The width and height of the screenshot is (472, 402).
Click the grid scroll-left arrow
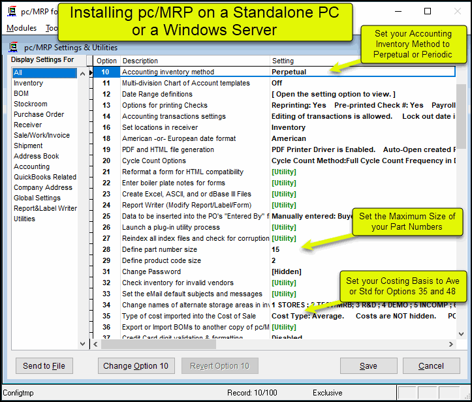pyautogui.click(x=95, y=344)
